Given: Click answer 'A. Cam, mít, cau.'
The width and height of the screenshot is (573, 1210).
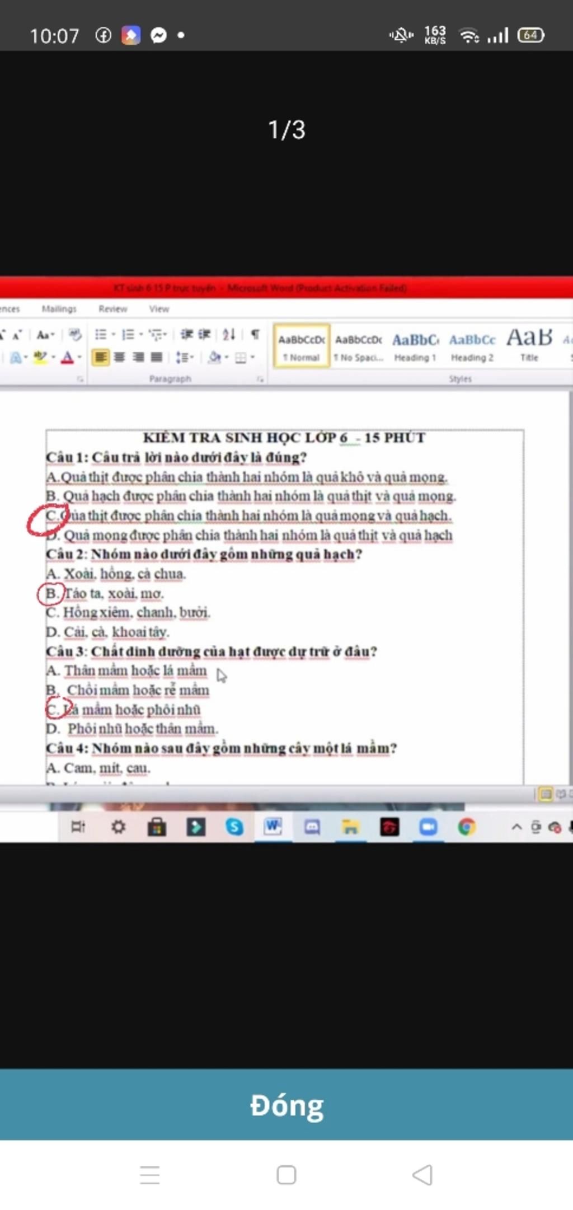Looking at the screenshot, I should click(x=98, y=768).
